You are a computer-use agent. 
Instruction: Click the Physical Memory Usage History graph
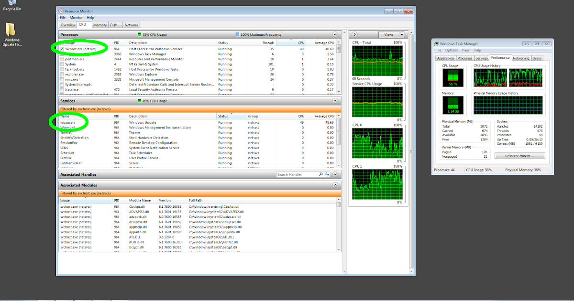pos(508,103)
